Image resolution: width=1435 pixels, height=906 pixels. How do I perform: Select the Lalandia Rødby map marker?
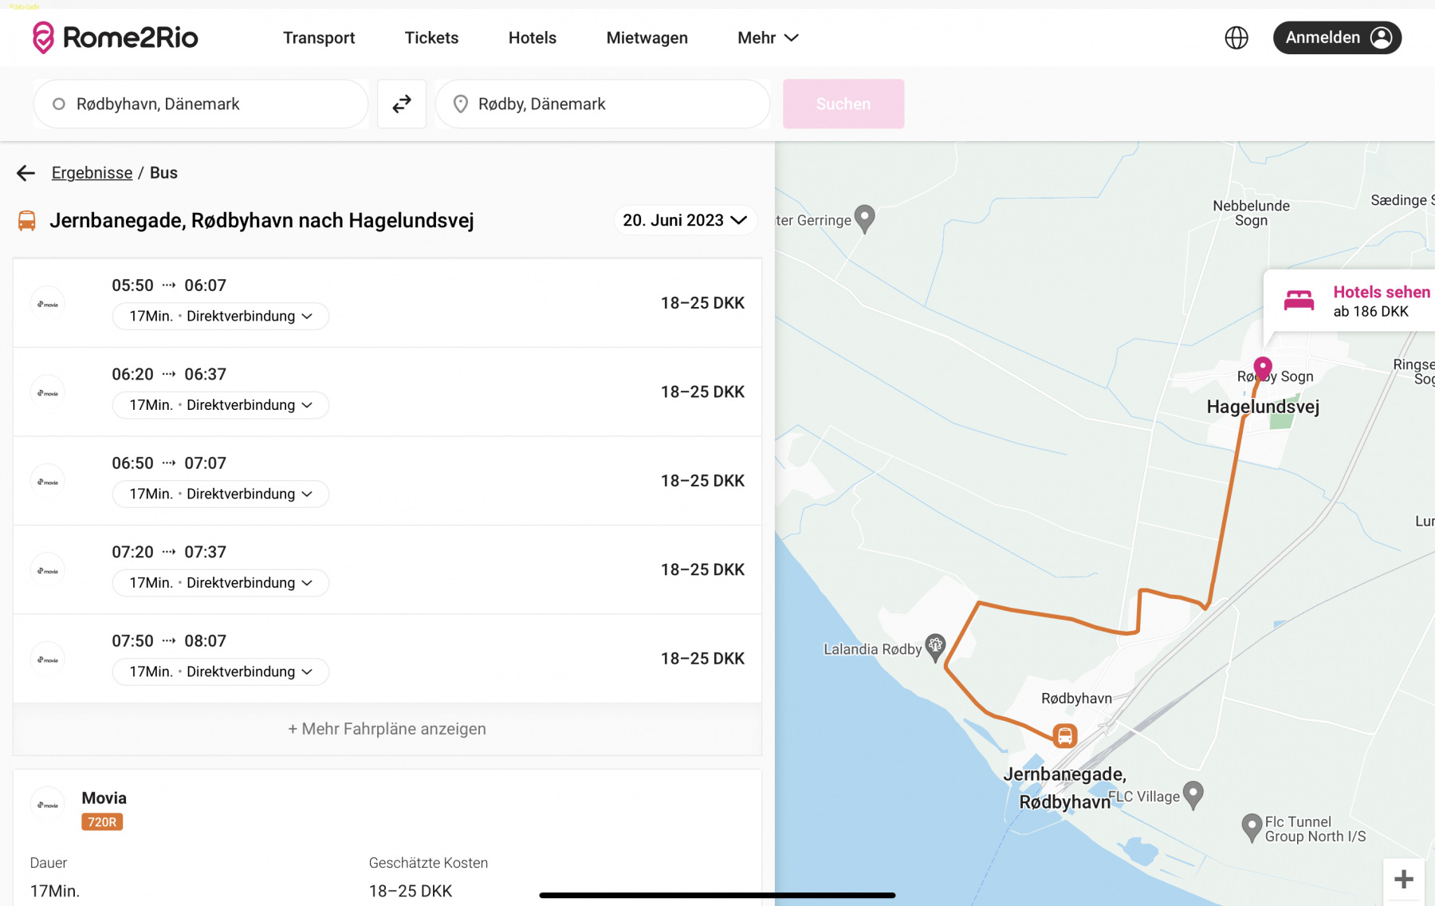[935, 646]
